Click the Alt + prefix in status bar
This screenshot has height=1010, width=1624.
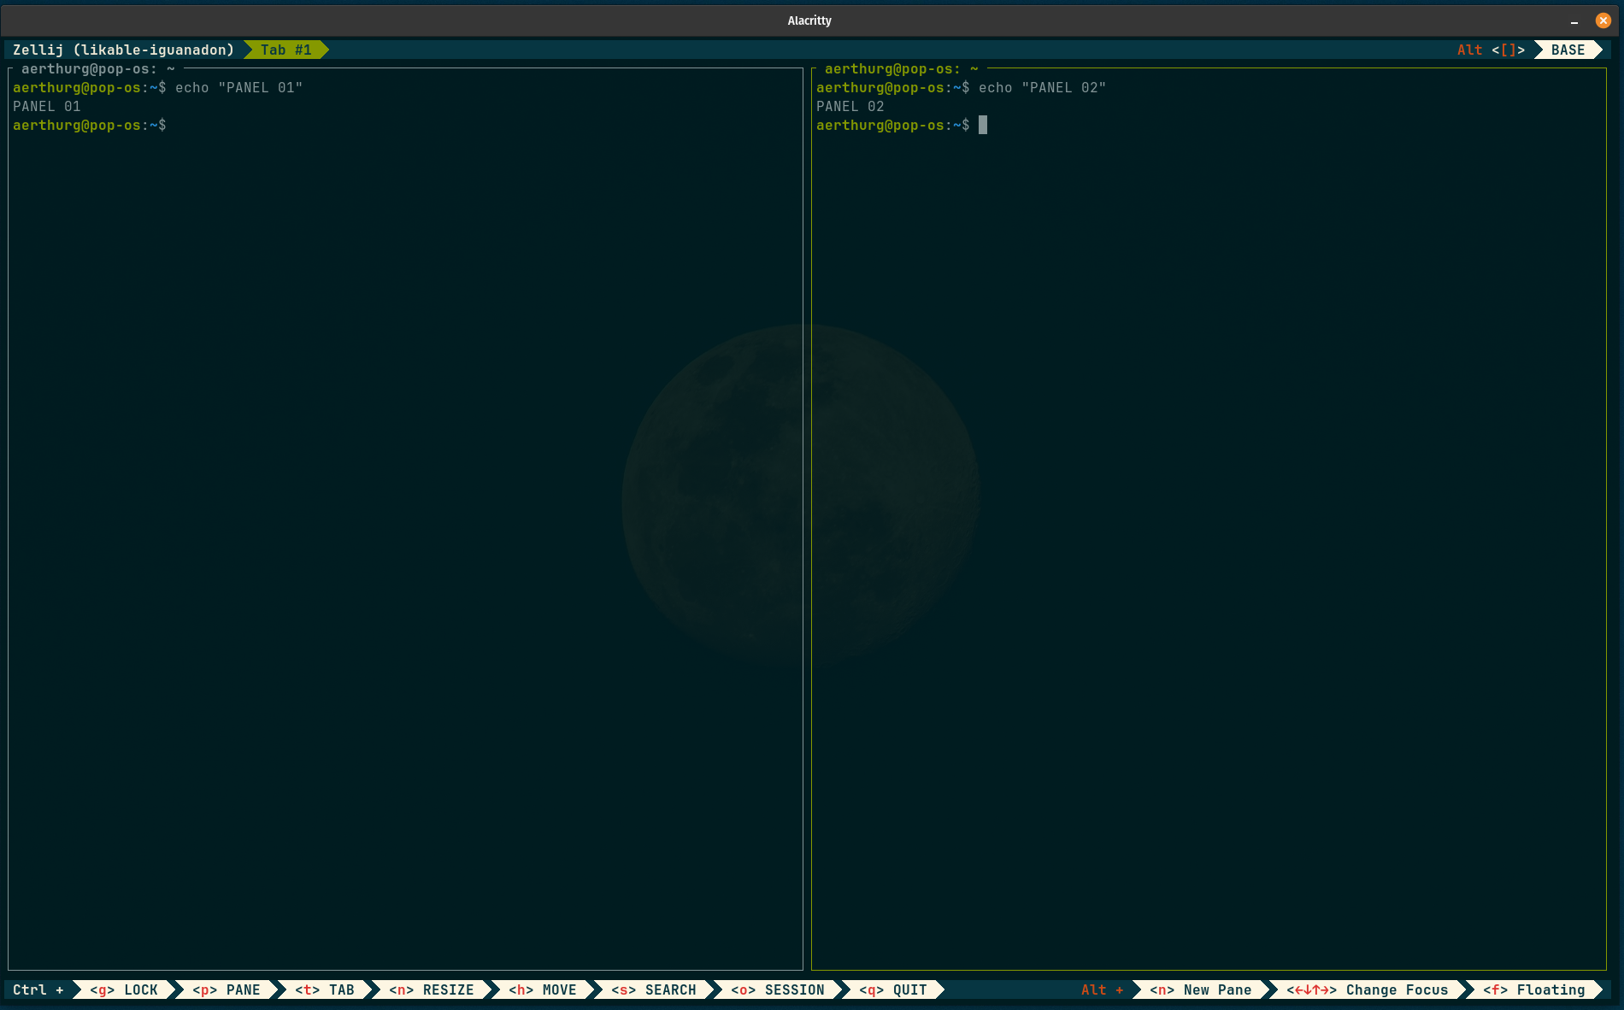[1102, 989]
